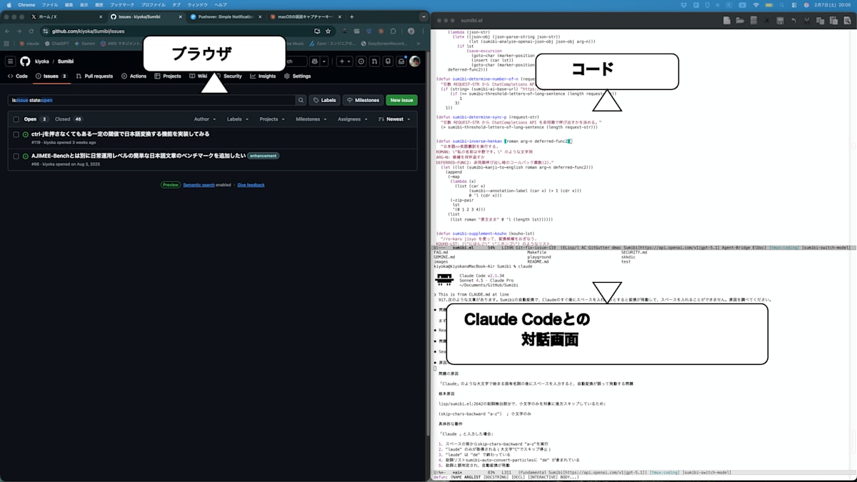Open the ファイル menu in the macOS menu bar
Viewport: 857px width, 482px height.
pyautogui.click(x=49, y=5)
